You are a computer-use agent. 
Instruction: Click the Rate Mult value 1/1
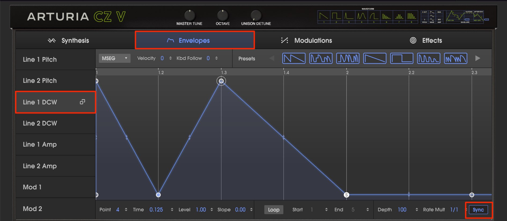tap(454, 210)
